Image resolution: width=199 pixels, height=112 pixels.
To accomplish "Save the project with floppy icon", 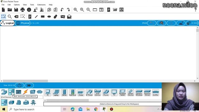I will (16, 10).
